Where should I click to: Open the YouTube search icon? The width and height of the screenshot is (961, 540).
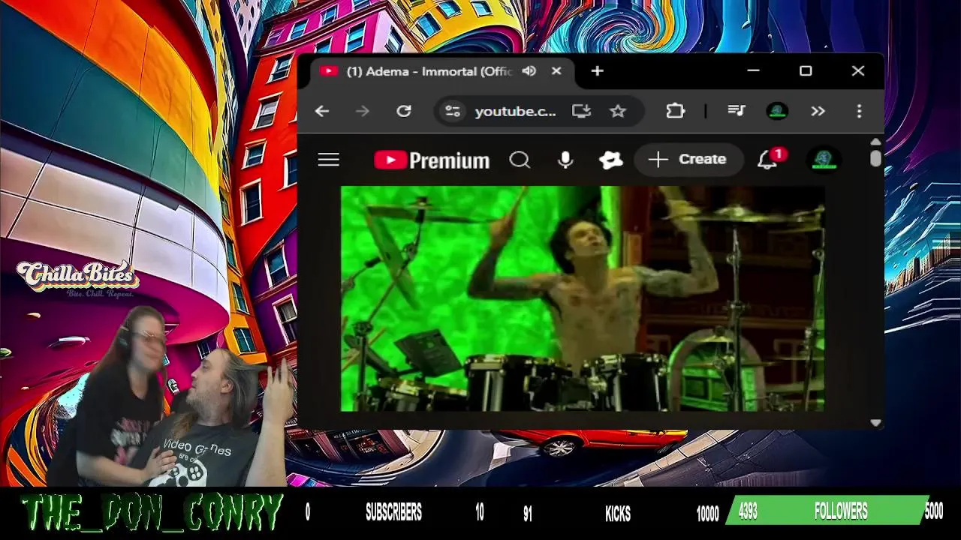coord(520,160)
